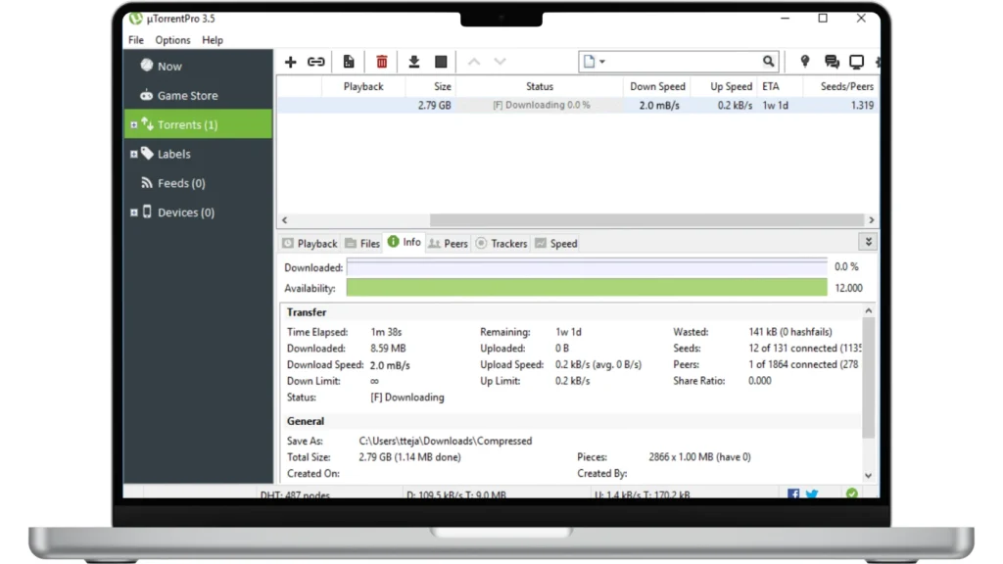Open the search provider dropdown arrow

point(602,62)
